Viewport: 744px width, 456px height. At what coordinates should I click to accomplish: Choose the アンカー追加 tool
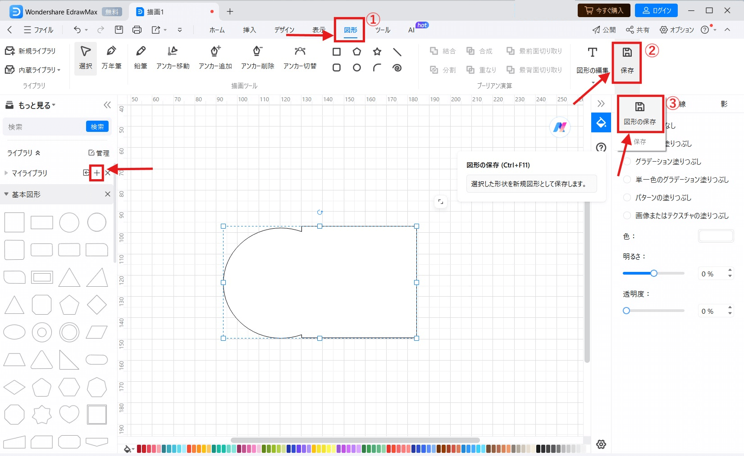pyautogui.click(x=215, y=58)
